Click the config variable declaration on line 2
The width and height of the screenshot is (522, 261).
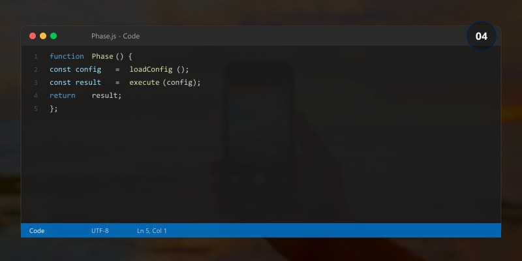88,70
